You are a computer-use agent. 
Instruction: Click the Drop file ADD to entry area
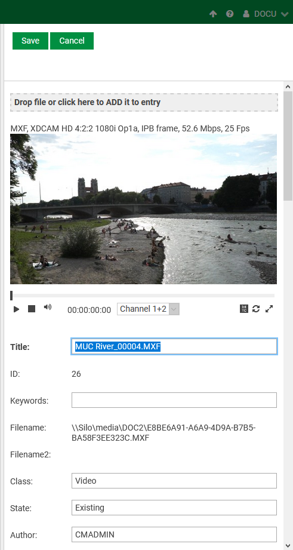pyautogui.click(x=144, y=103)
